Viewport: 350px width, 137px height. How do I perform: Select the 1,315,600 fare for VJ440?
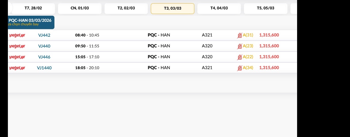point(269,46)
